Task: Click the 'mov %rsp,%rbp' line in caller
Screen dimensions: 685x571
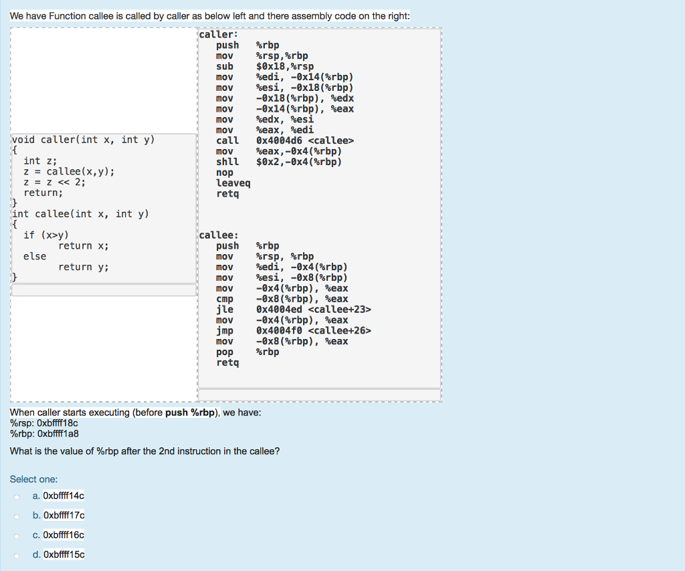Action: [x=262, y=56]
